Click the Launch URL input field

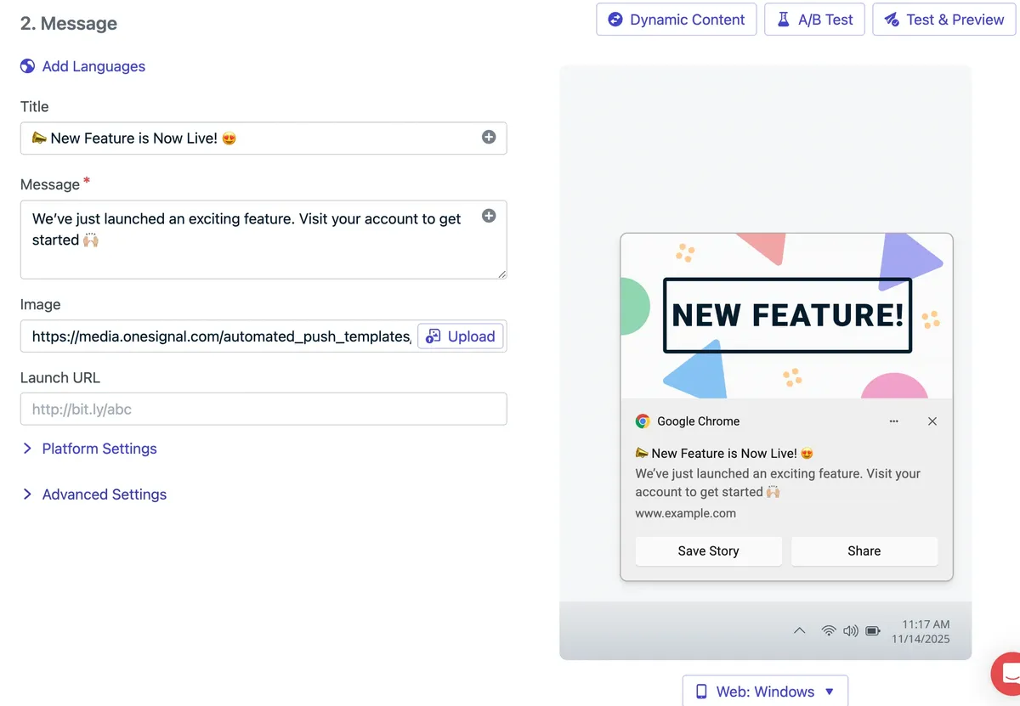263,409
